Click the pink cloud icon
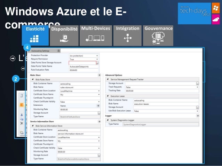Image resolution: width=222 pixels, height=166 pixels. (216, 19)
